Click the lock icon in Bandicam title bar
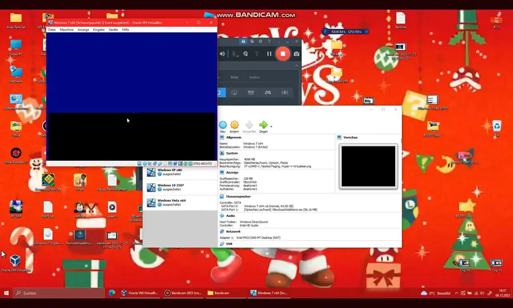Image resolution: width=513 pixels, height=308 pixels. pos(243,41)
